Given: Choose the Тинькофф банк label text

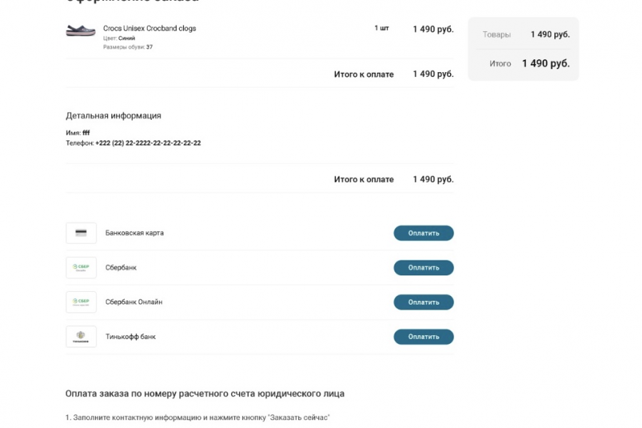Looking at the screenshot, I should click(131, 336).
